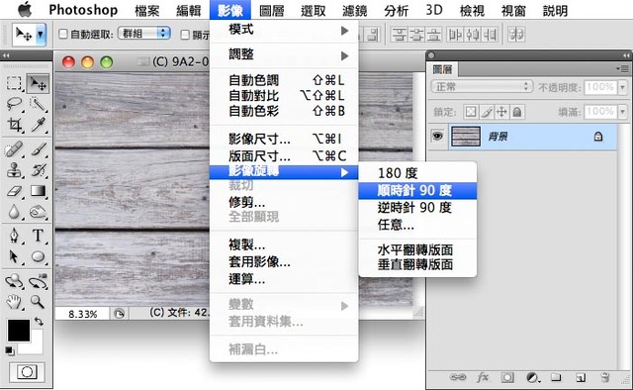Click the lock icon on 背景 layer

point(597,137)
